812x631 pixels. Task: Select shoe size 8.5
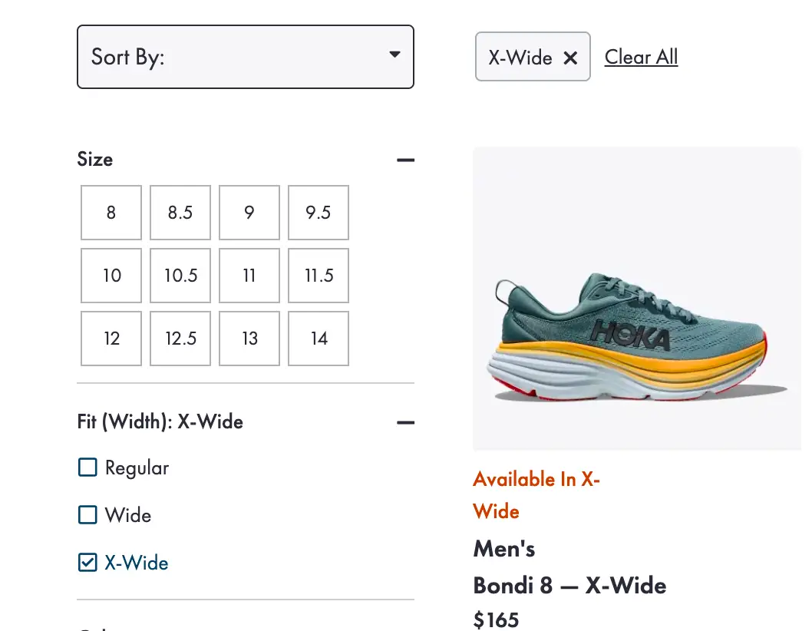(x=180, y=212)
